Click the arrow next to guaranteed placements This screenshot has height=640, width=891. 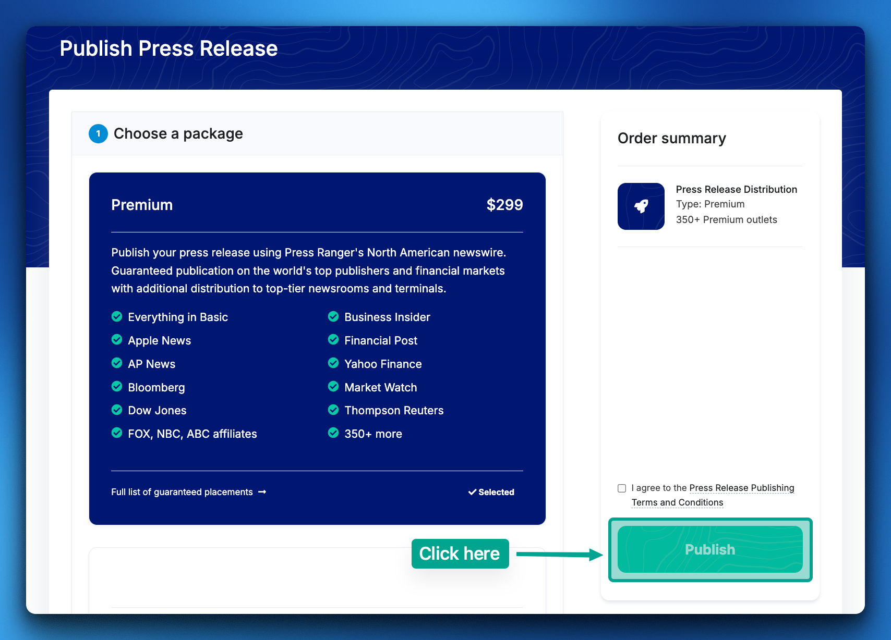click(262, 492)
